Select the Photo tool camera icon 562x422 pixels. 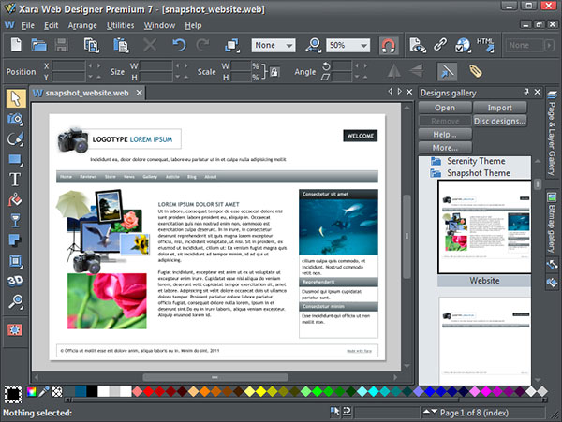[x=15, y=118]
